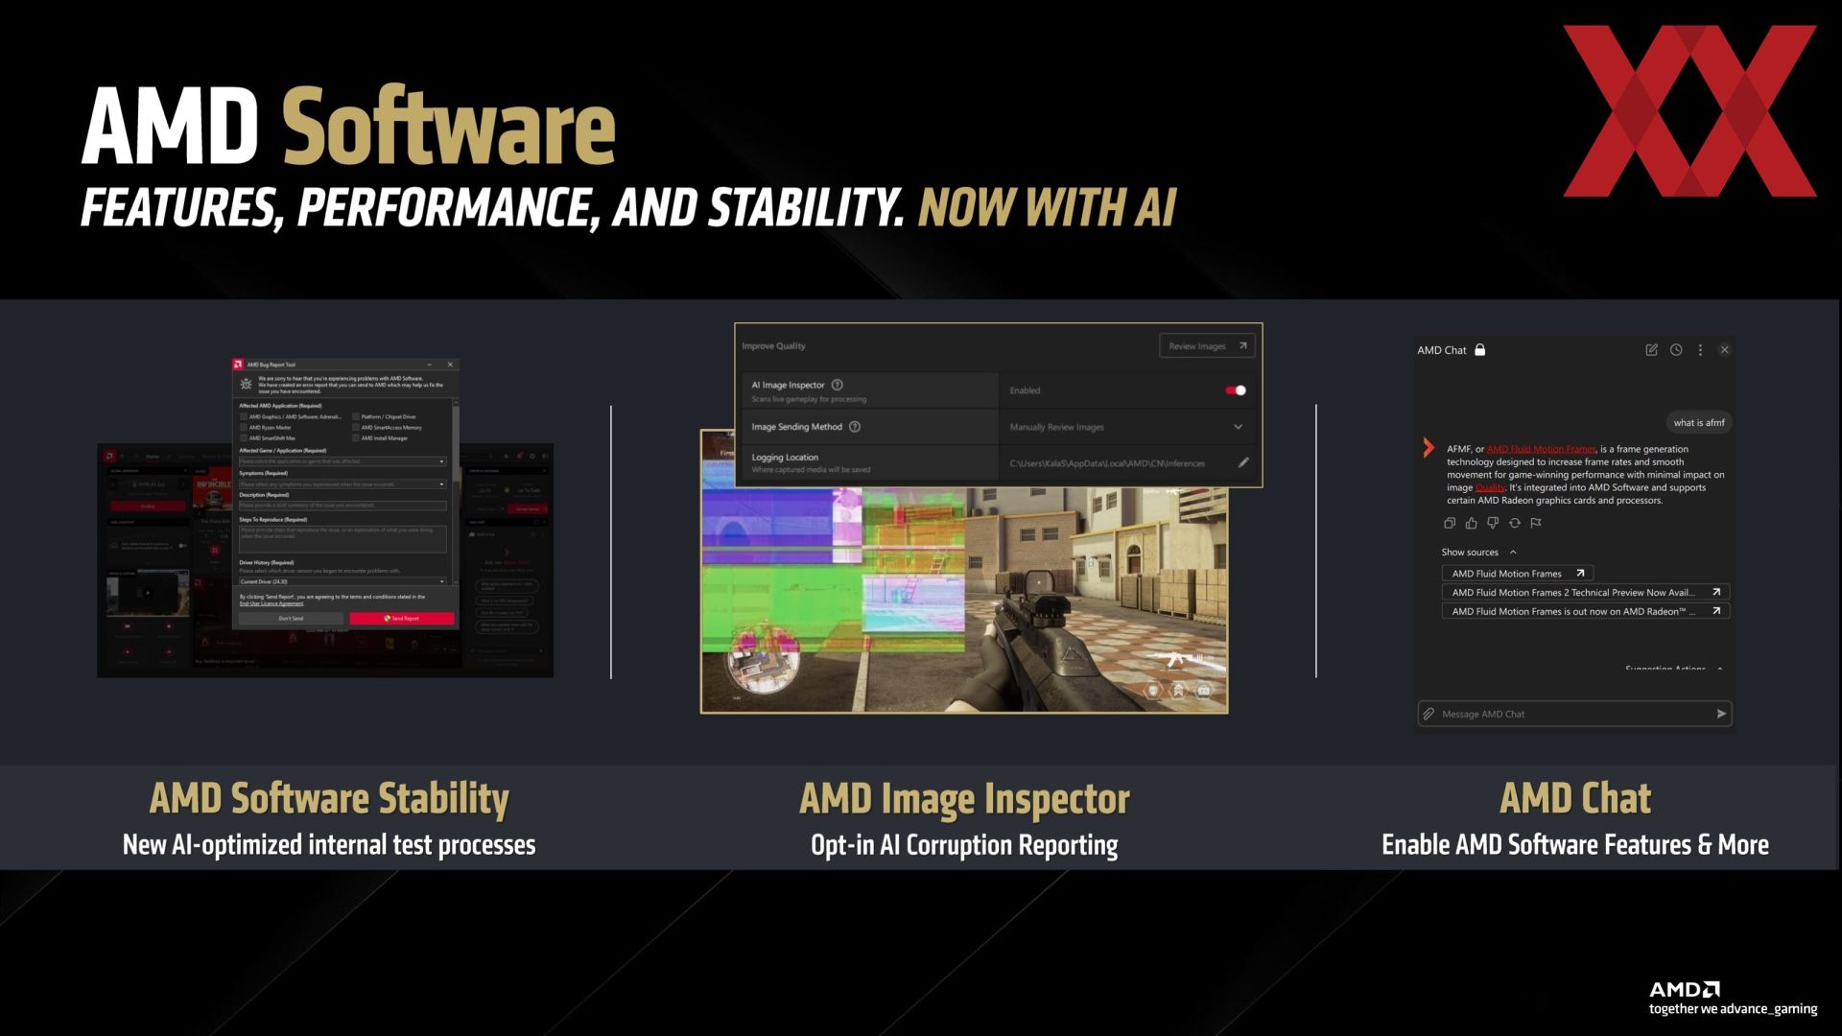Attach a file with the paperclip icon

1429,714
